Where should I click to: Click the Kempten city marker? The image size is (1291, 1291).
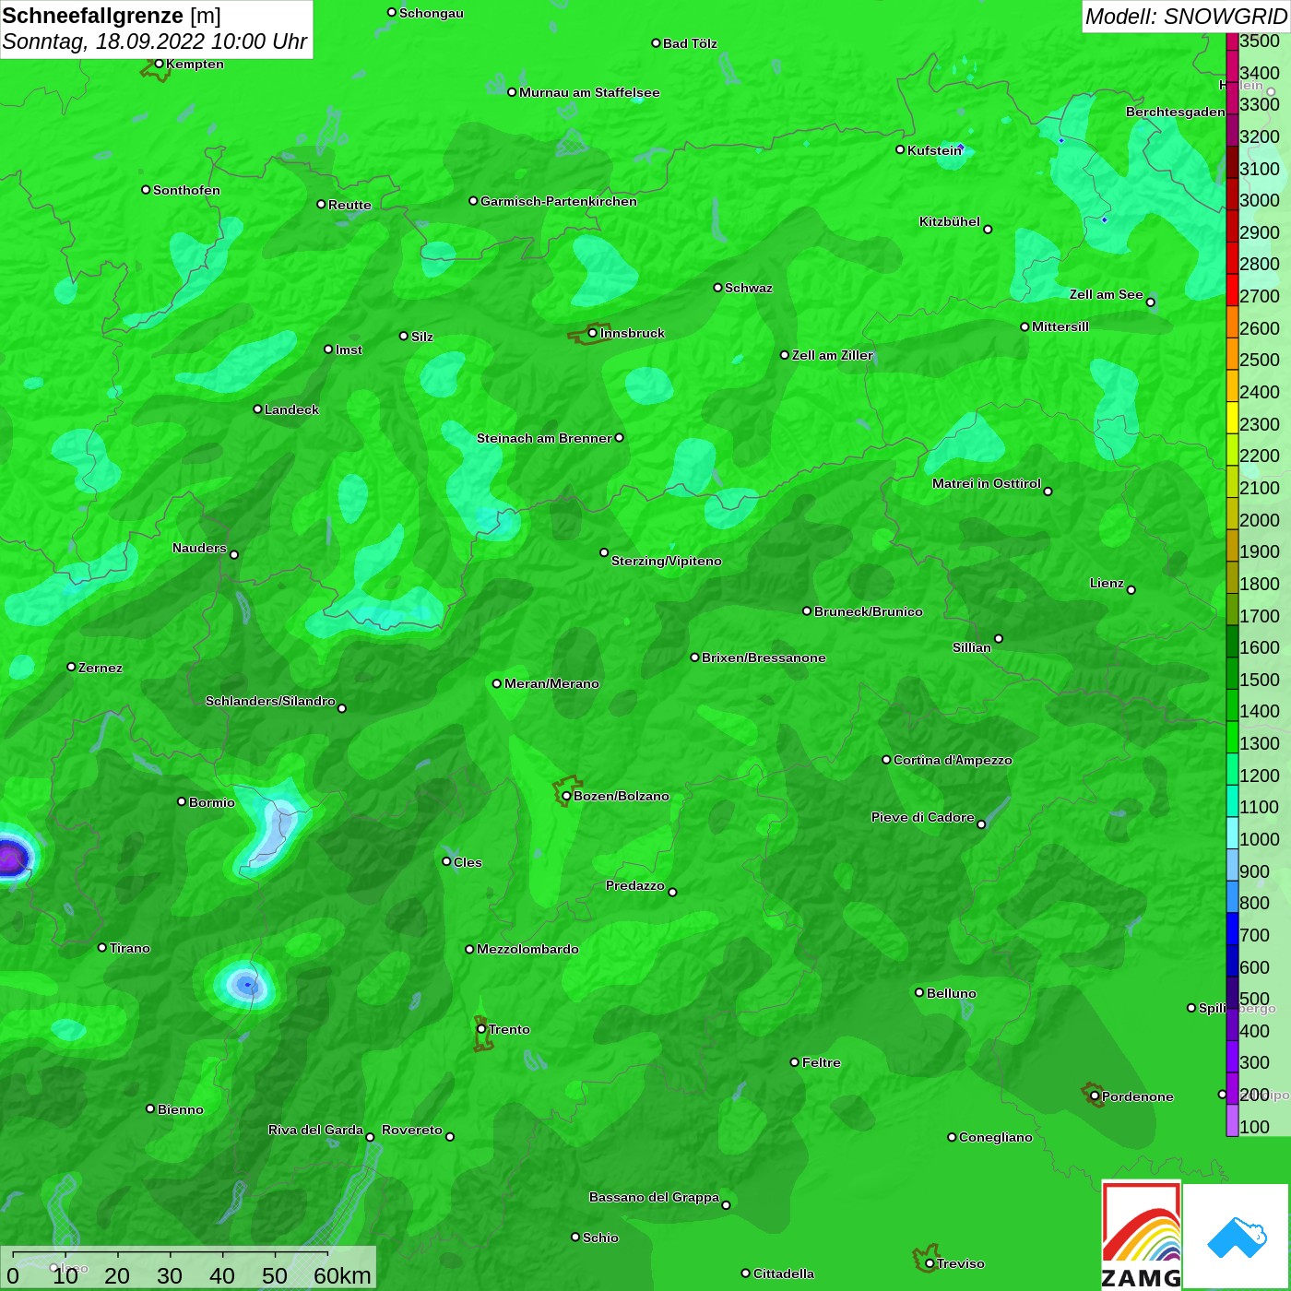(x=159, y=64)
